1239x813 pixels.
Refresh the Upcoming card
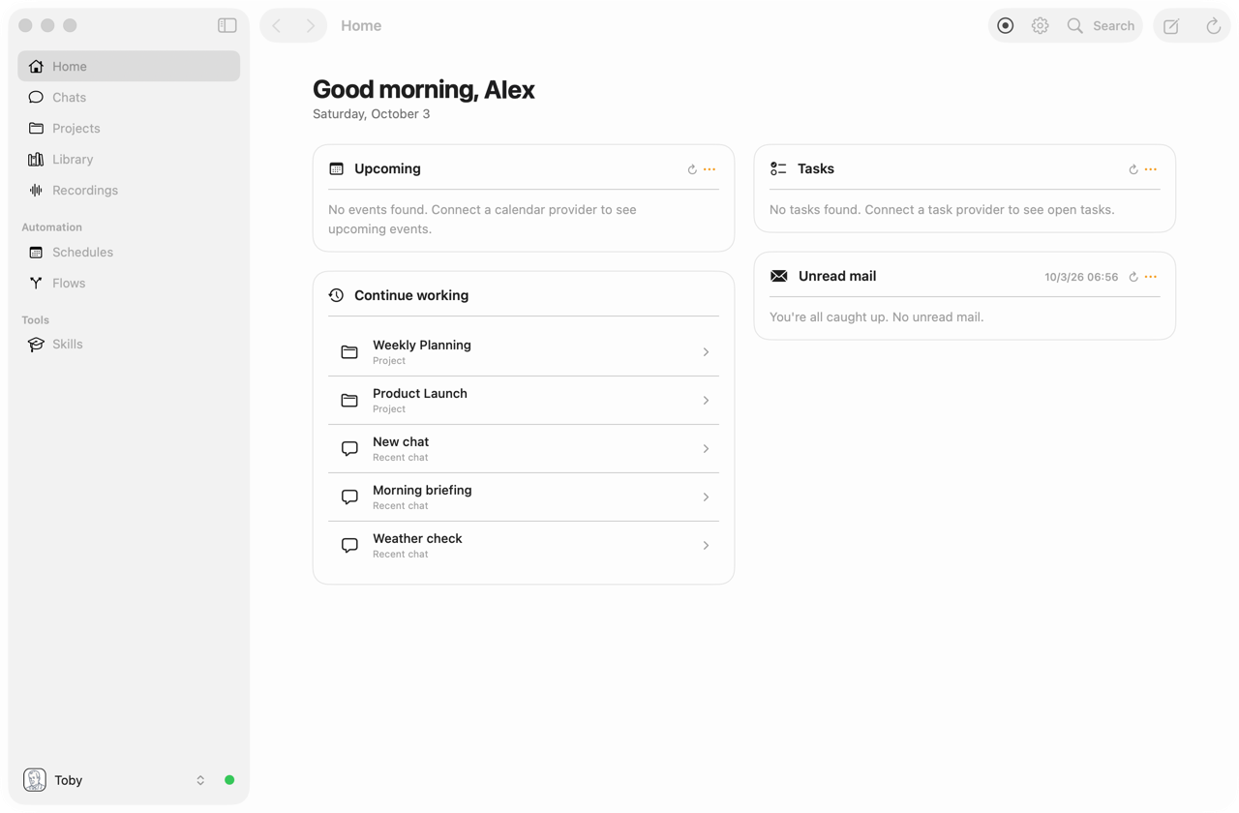[x=692, y=169]
